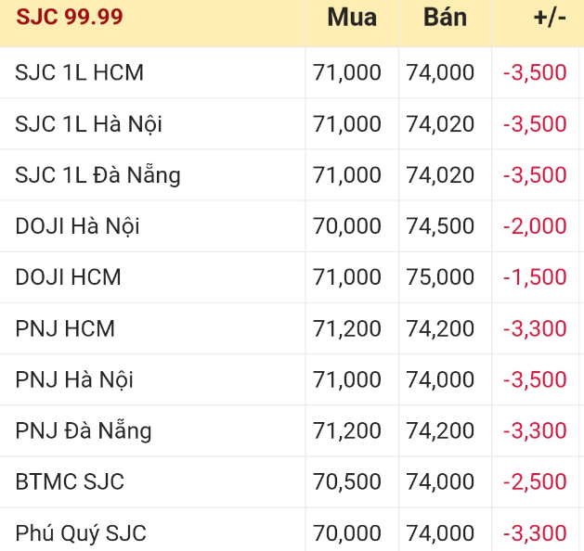Click the Mua column header
This screenshot has width=584, height=551.
pos(352,17)
